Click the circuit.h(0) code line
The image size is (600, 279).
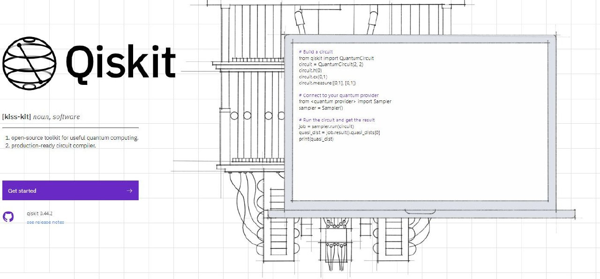[310, 70]
